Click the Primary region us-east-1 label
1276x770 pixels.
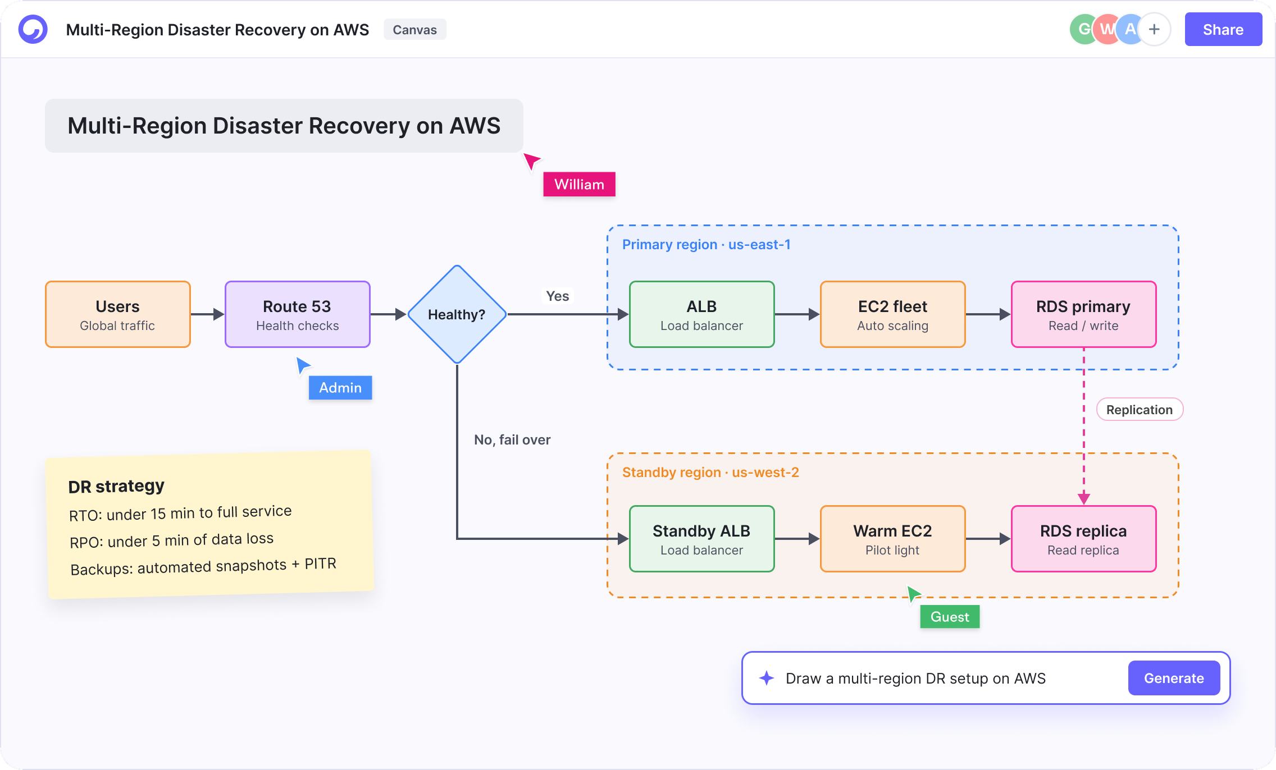[x=707, y=245]
